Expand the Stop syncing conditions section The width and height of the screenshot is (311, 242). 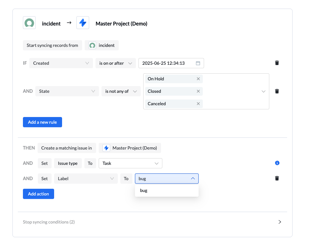click(x=279, y=222)
